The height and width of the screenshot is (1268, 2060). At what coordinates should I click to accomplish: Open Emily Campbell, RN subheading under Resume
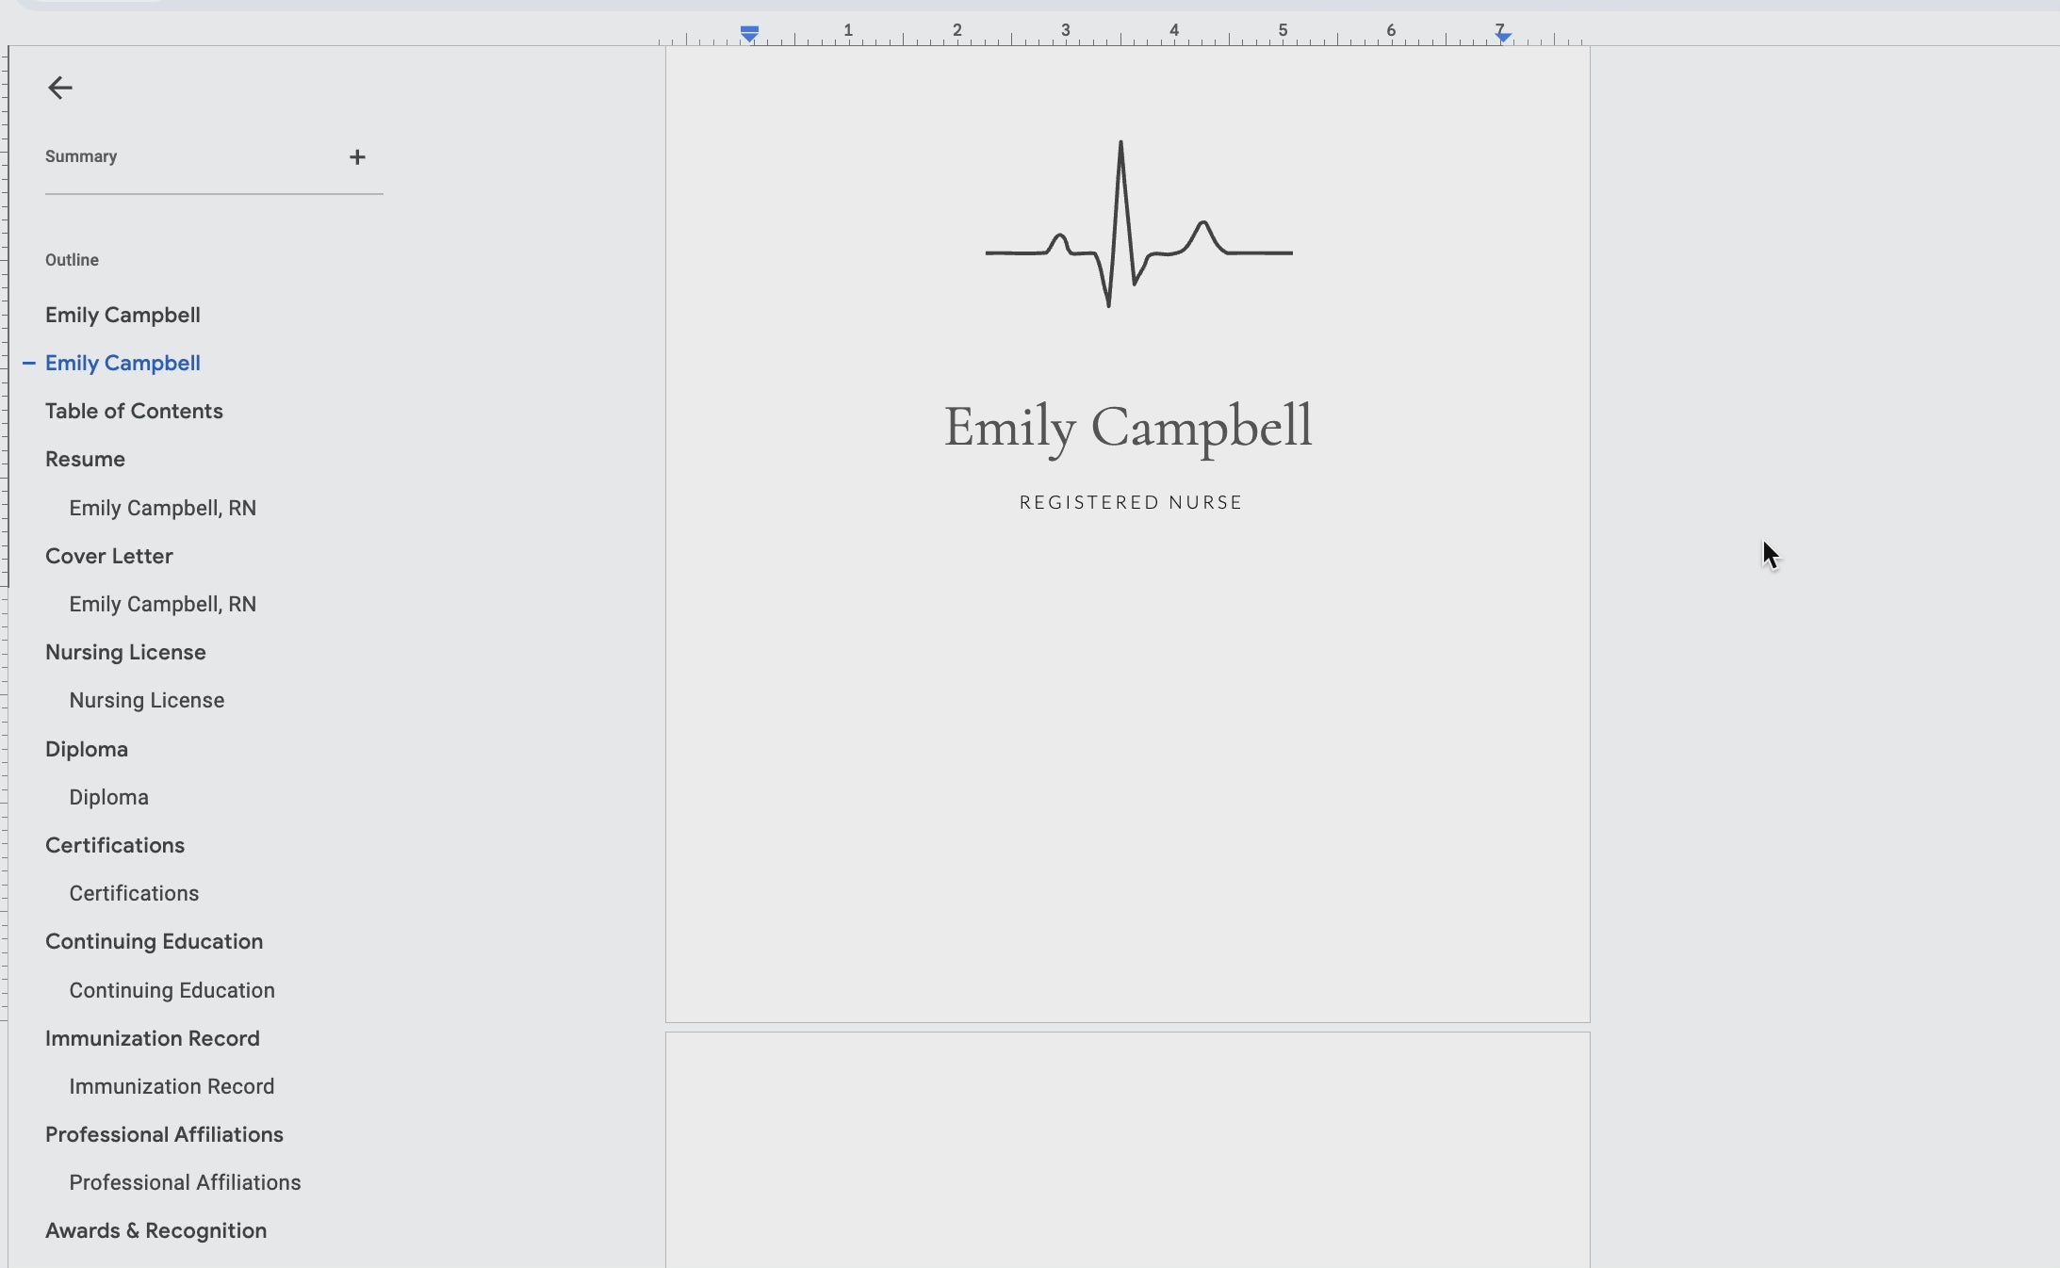coord(162,508)
